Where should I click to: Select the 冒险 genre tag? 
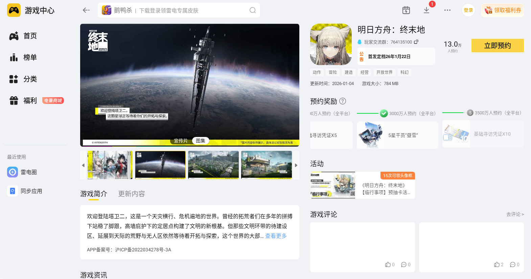[333, 72]
